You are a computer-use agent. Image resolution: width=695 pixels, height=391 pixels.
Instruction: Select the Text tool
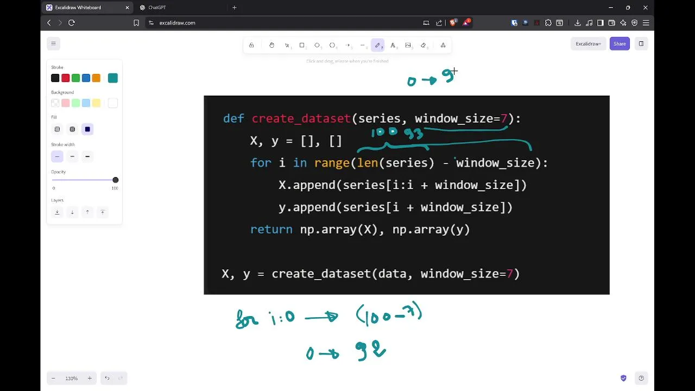[393, 46]
